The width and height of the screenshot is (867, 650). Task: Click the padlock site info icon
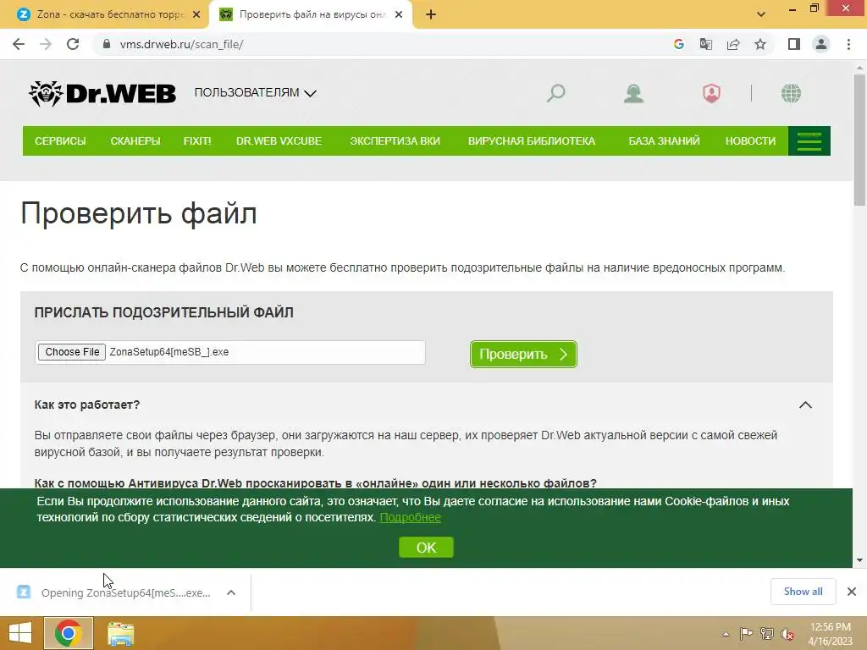(x=107, y=44)
